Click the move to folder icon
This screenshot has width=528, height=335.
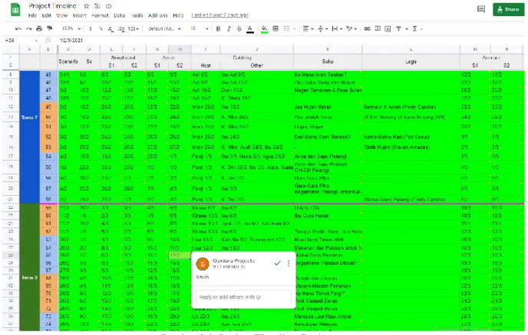point(97,6)
